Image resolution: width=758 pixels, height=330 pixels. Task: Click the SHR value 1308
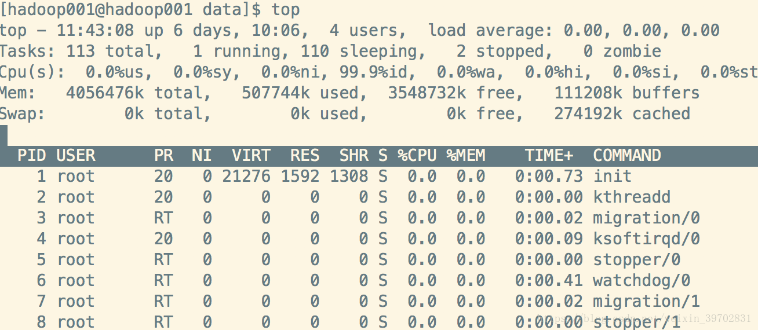pos(349,176)
